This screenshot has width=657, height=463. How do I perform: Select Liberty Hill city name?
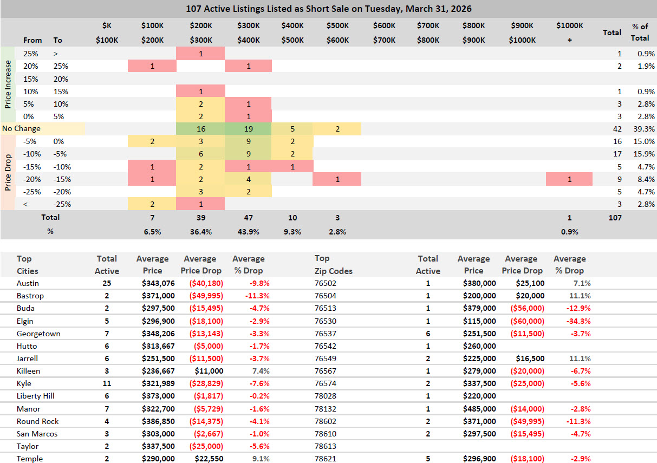click(x=35, y=396)
